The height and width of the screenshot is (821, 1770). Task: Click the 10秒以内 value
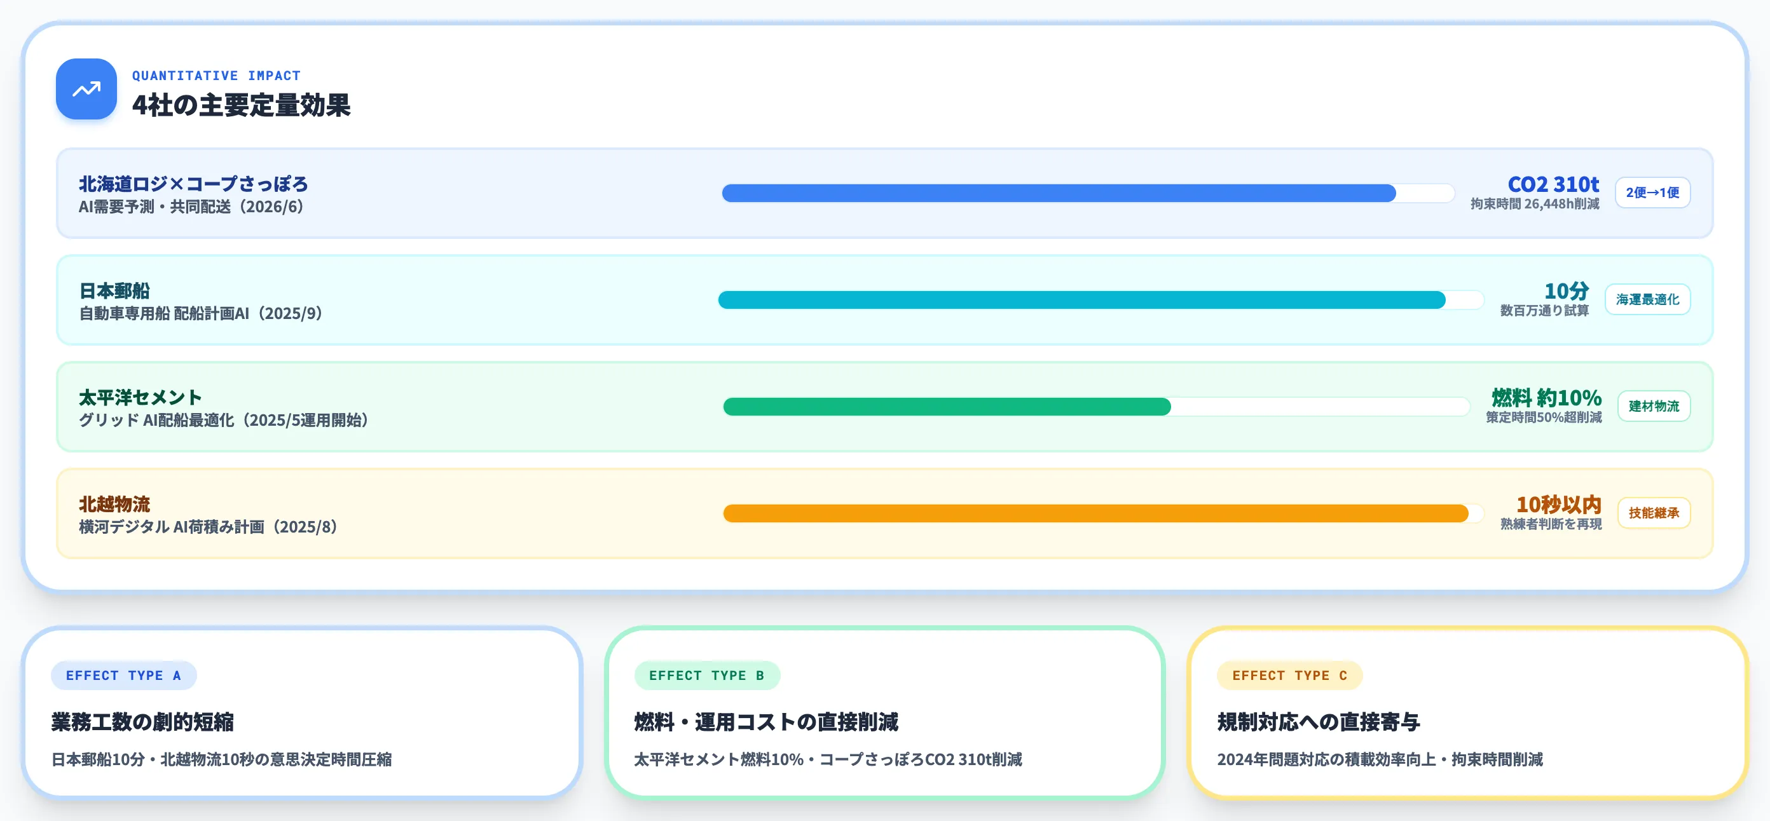coord(1558,505)
